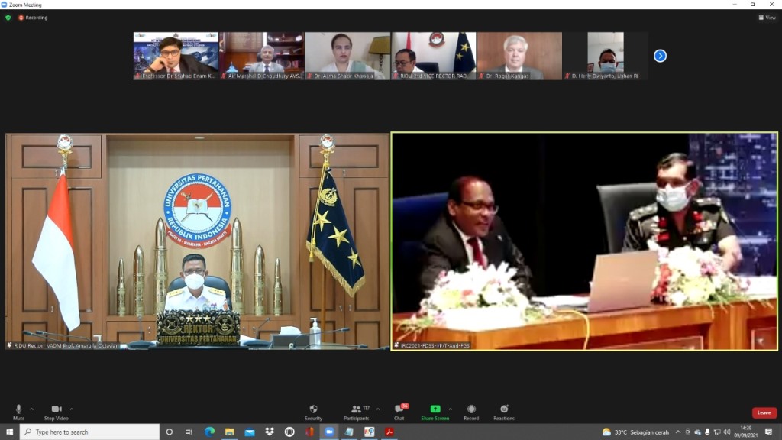The image size is (782, 440).
Task: Open Dropbox from the taskbar
Action: click(270, 432)
